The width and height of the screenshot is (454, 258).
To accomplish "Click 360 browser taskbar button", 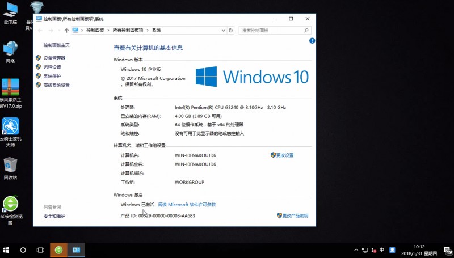I will (x=59, y=250).
